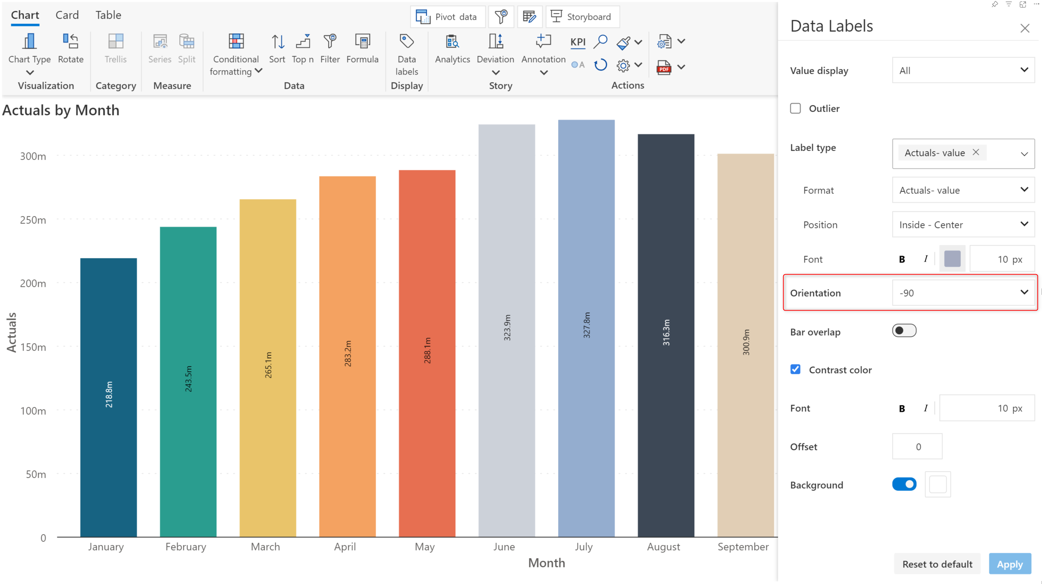The height and width of the screenshot is (584, 1042).
Task: Click the filter funnel icon beside Pivot data
Action: (x=501, y=17)
